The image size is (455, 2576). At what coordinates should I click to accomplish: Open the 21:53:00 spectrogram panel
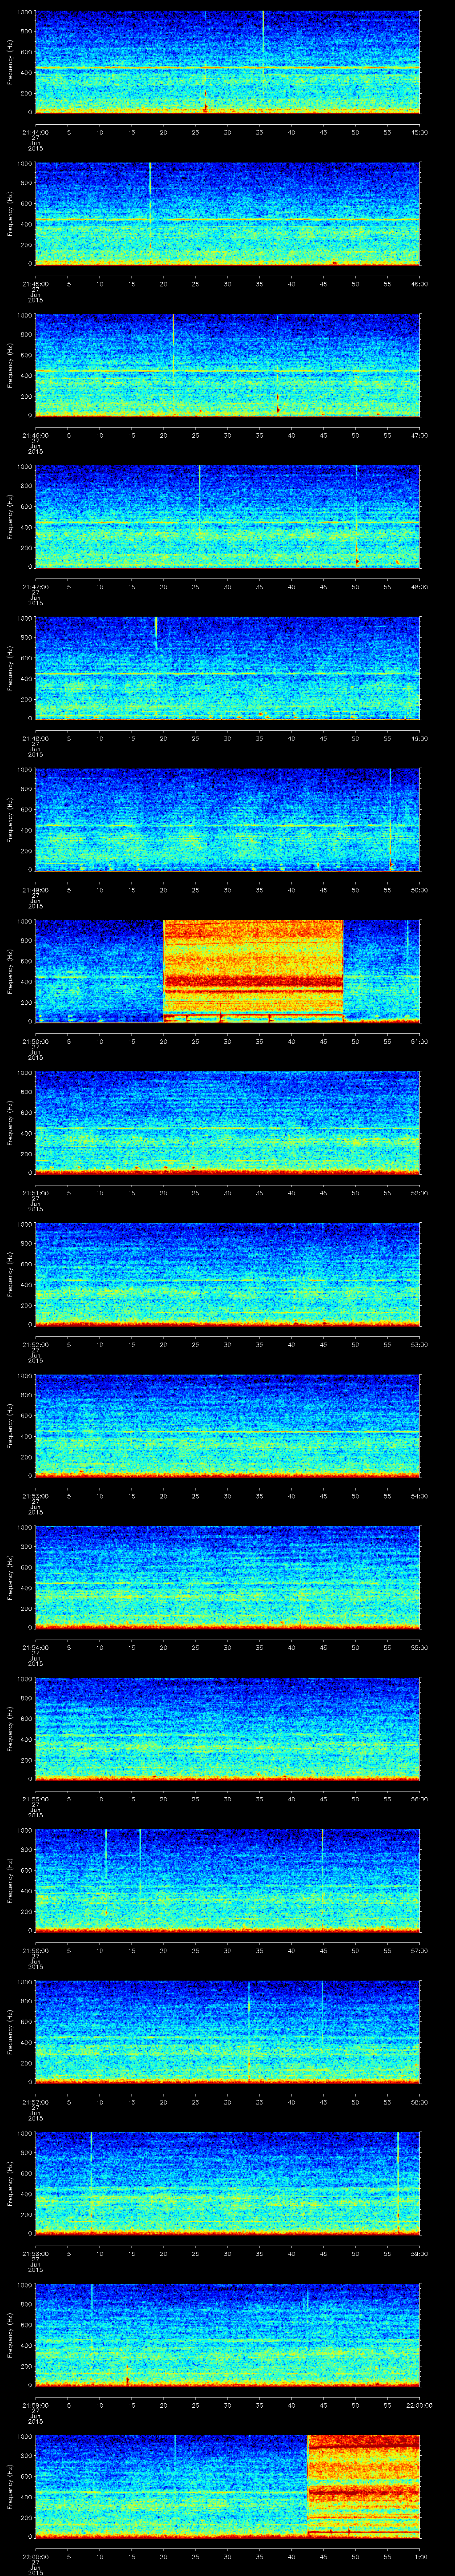pos(227,1425)
